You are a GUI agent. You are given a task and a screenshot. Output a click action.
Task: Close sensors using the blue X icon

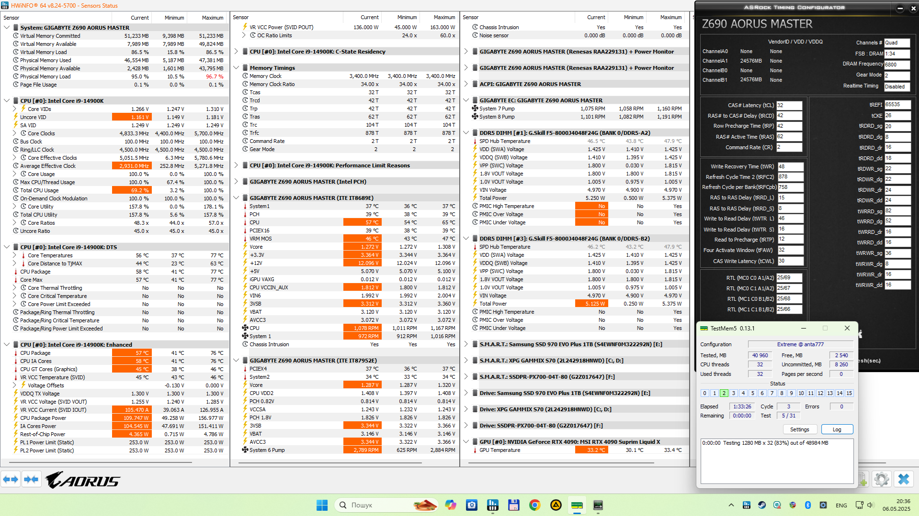[904, 479]
